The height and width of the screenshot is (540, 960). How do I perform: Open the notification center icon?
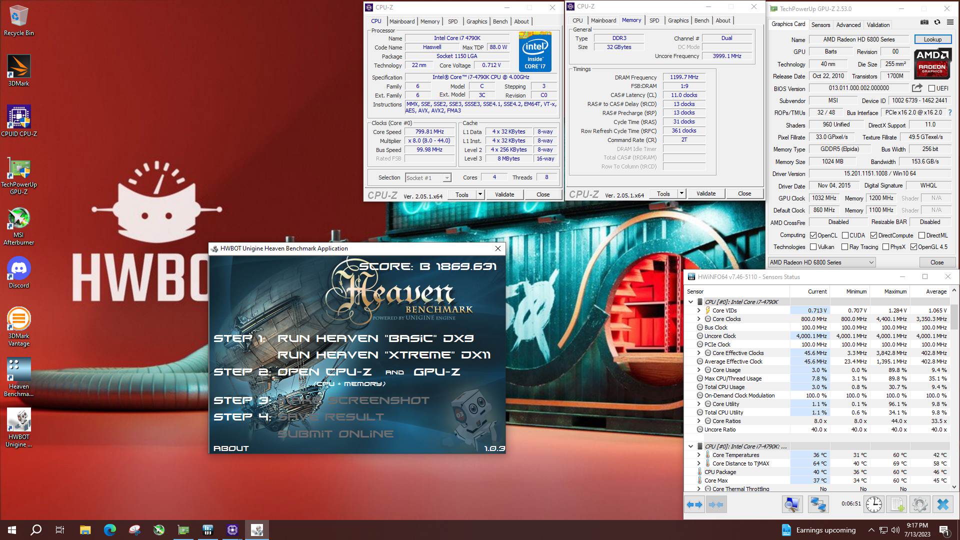(944, 530)
